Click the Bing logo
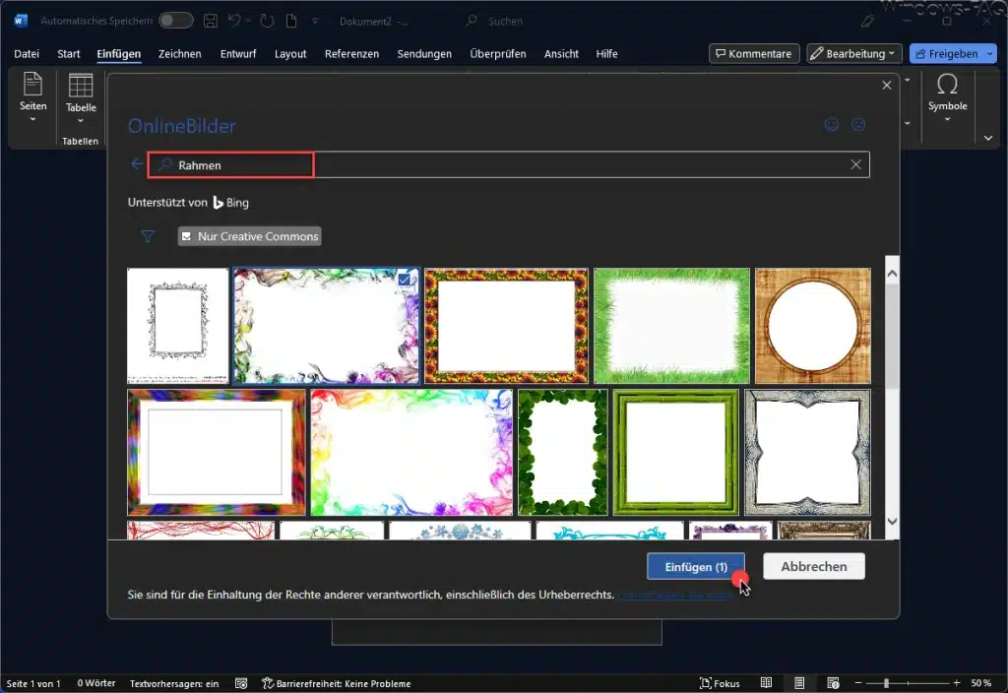1008x693 pixels. coord(230,203)
